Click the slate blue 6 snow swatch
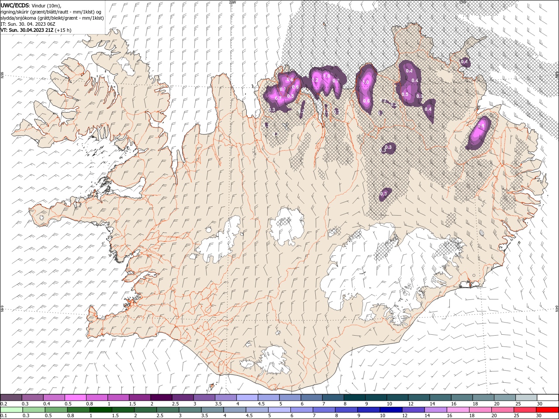 tap(311, 398)
